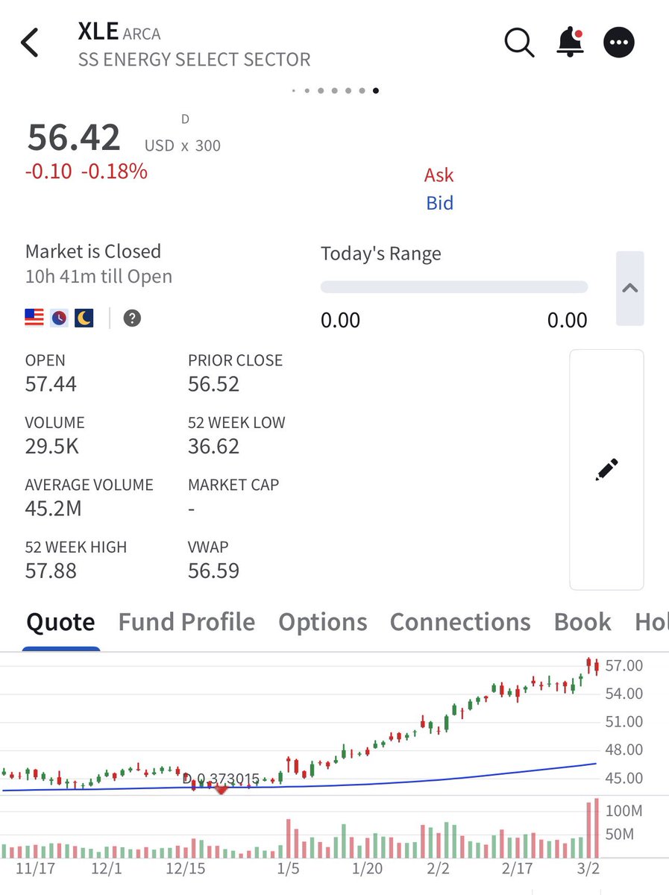Switch to the Book tab

[582, 622]
